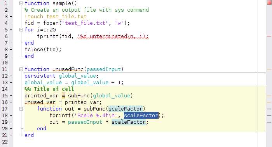Screen dimensions: 272x147
Task: Click the highlighted equals sign on line 15
Action: point(63,95)
